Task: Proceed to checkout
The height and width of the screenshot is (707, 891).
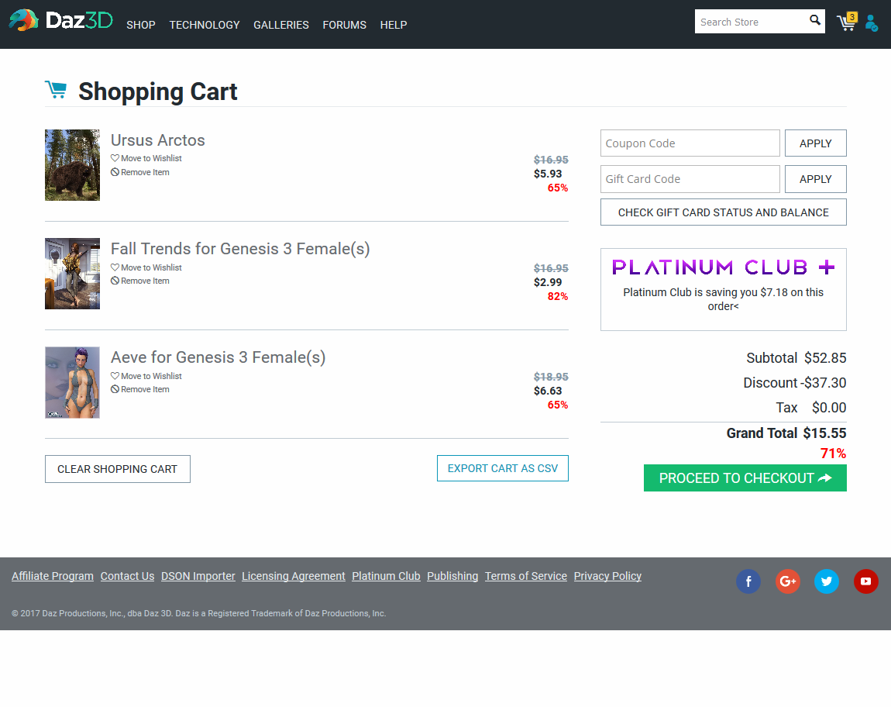Action: [745, 478]
